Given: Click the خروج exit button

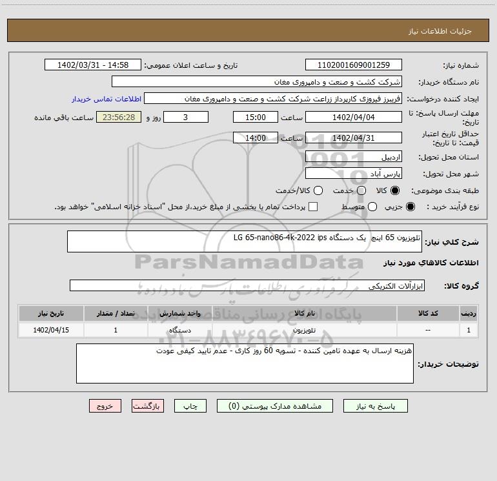Looking at the screenshot, I should [105, 406].
